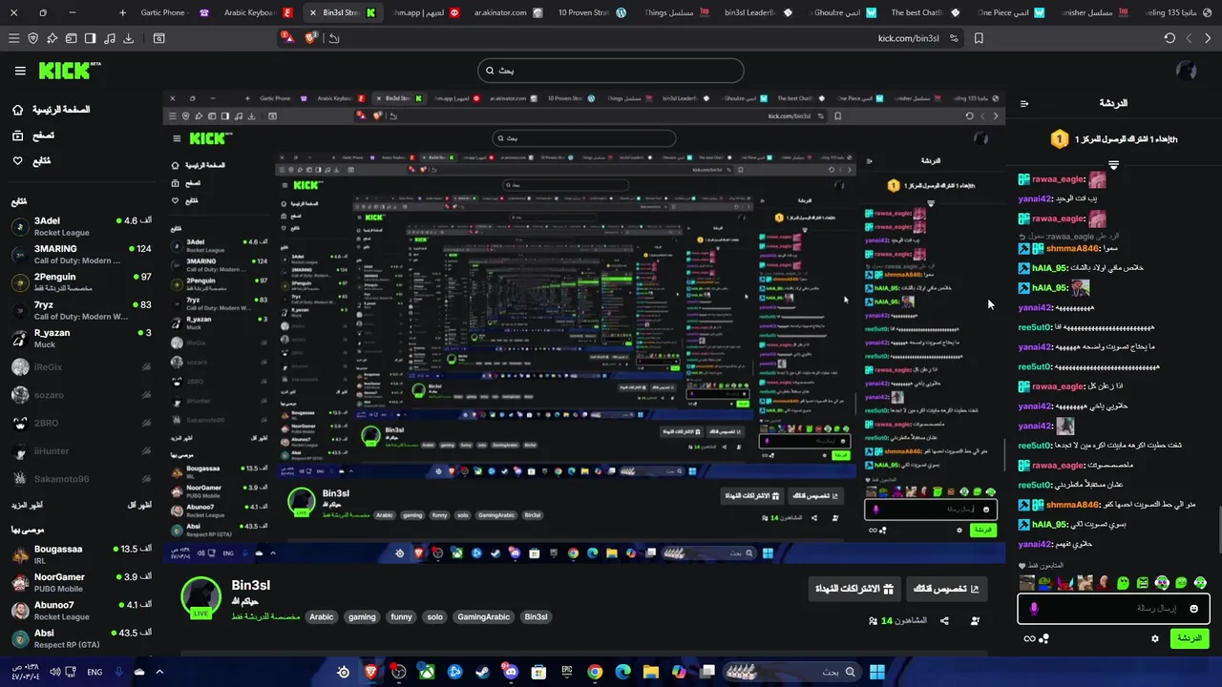Click address bar kick.com/bin3sl
The image size is (1222, 687).
click(909, 38)
